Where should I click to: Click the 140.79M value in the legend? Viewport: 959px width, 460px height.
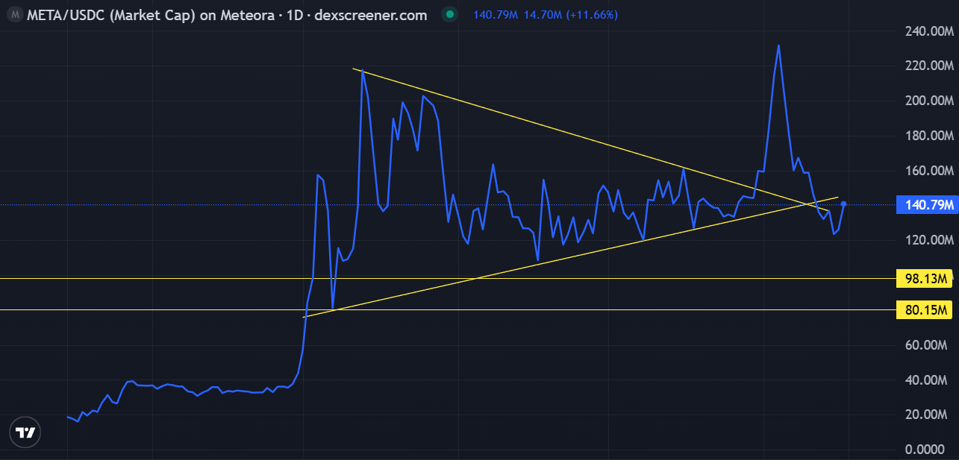coord(496,16)
